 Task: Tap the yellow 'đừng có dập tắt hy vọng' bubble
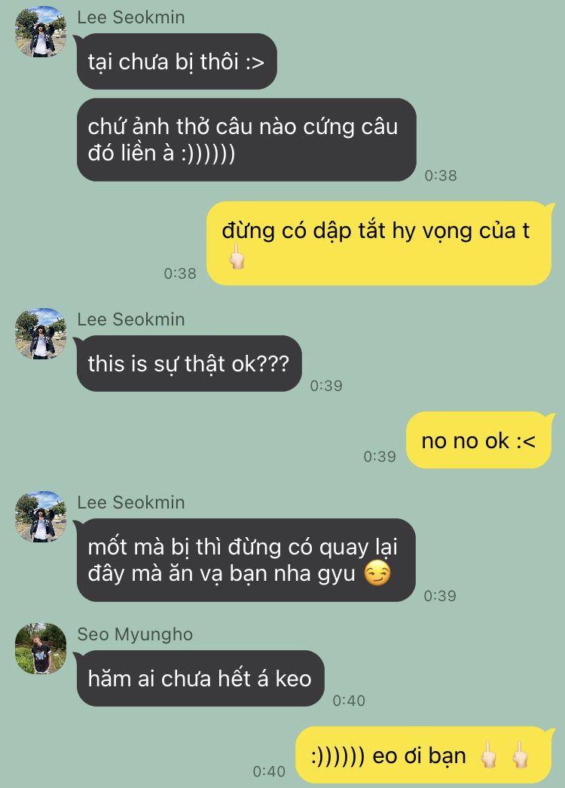380,243
